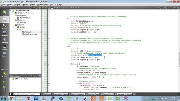Click the quick search (Быстрый поиск) field
The height and width of the screenshot is (101, 180).
(27, 94)
